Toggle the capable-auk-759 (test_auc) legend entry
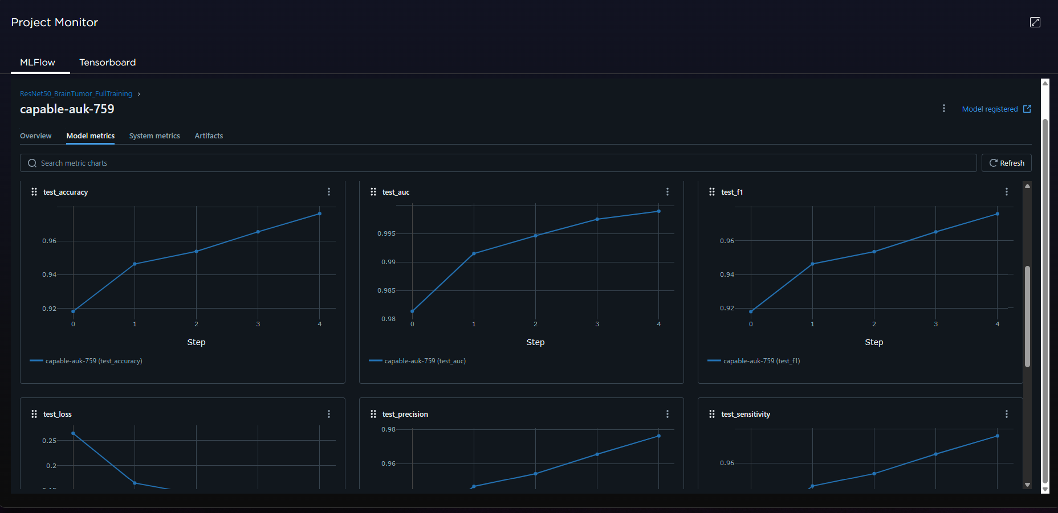Image resolution: width=1058 pixels, height=513 pixels. [417, 361]
